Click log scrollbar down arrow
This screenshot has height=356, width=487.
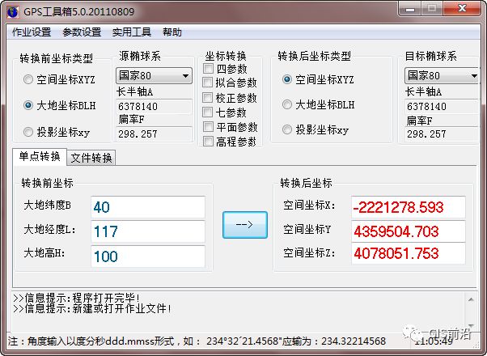[x=471, y=325]
